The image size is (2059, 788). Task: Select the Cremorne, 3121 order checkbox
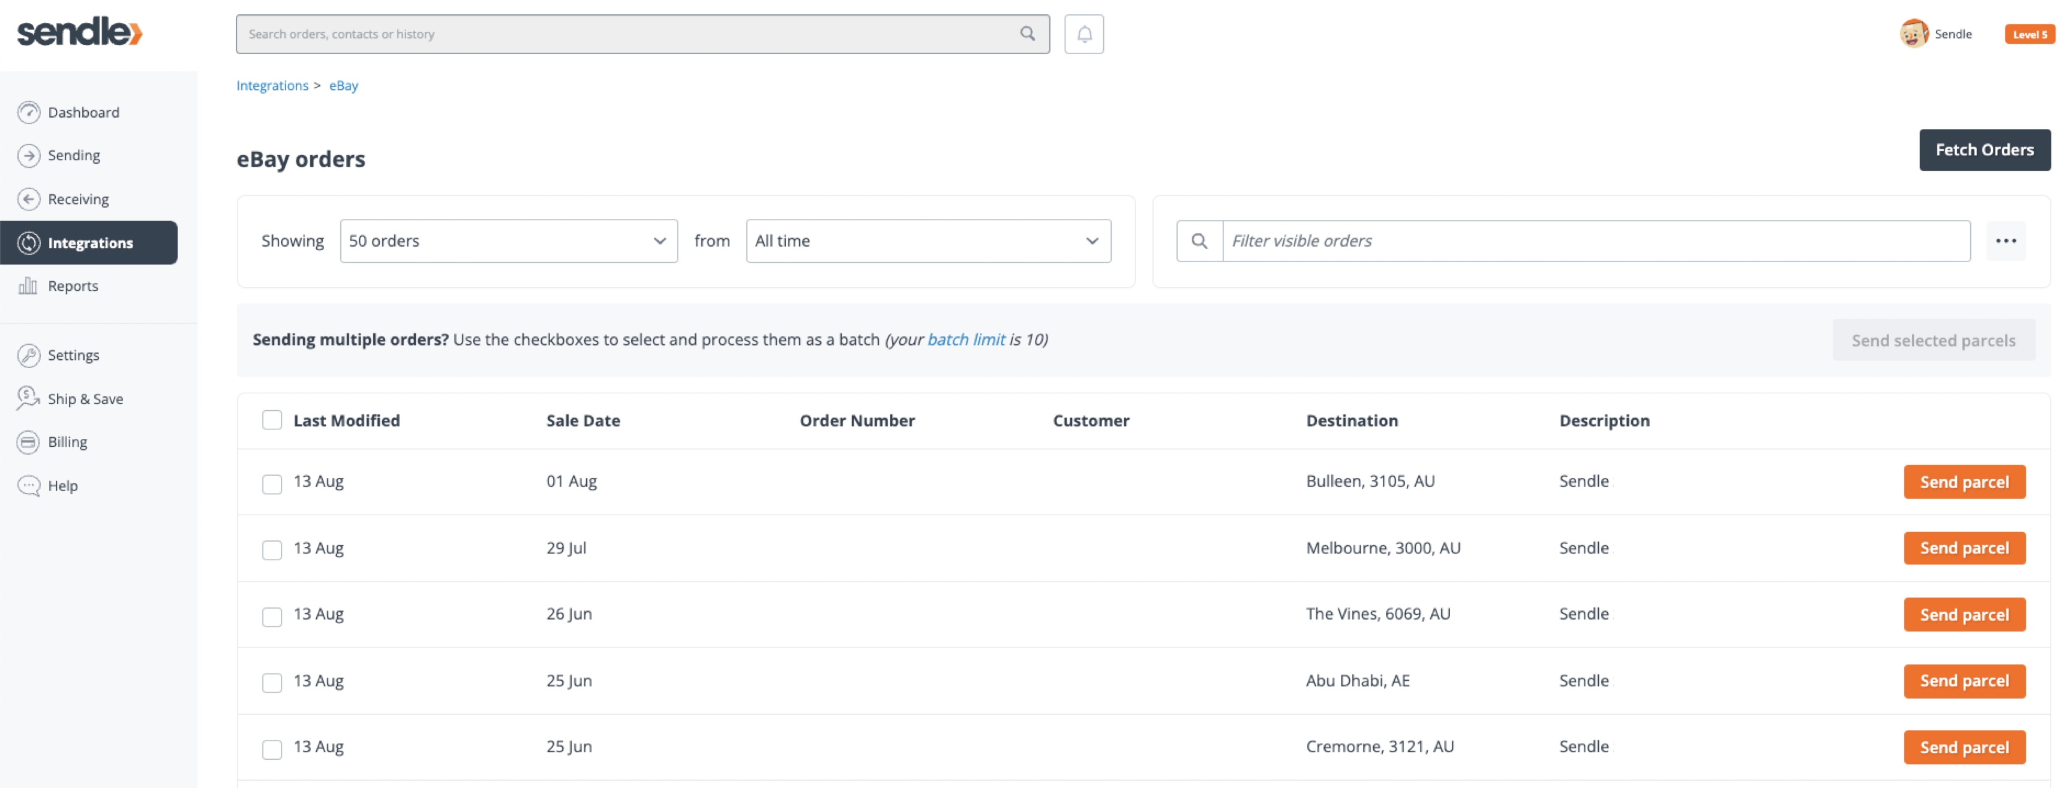(272, 750)
